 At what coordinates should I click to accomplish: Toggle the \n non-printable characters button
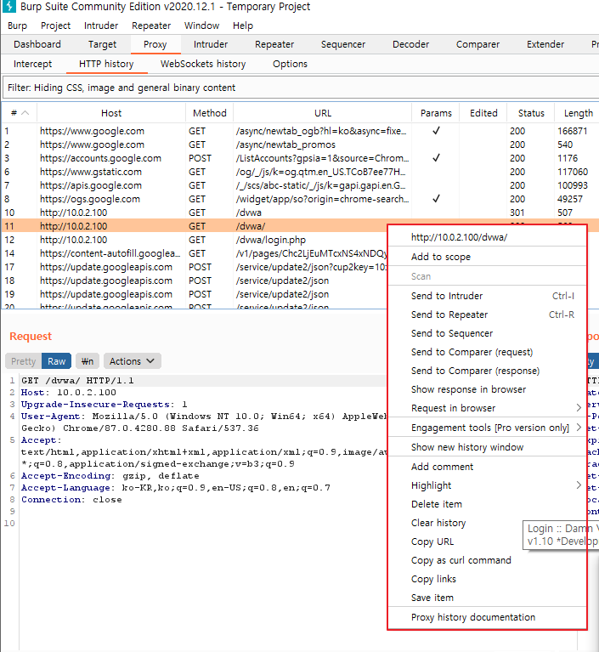point(88,361)
